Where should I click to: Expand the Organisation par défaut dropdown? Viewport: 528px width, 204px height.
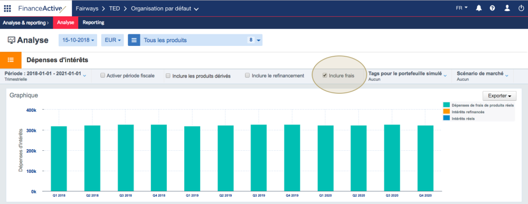[x=165, y=8]
